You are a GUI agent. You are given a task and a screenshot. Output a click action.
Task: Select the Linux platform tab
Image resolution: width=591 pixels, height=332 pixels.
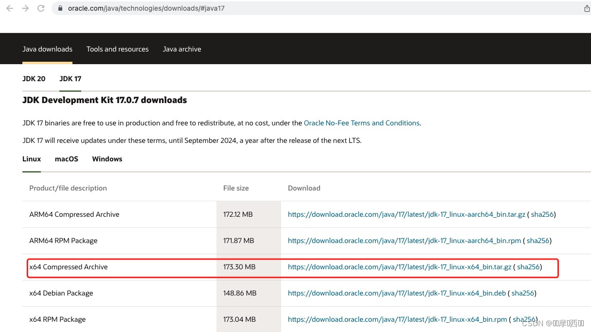coord(32,159)
